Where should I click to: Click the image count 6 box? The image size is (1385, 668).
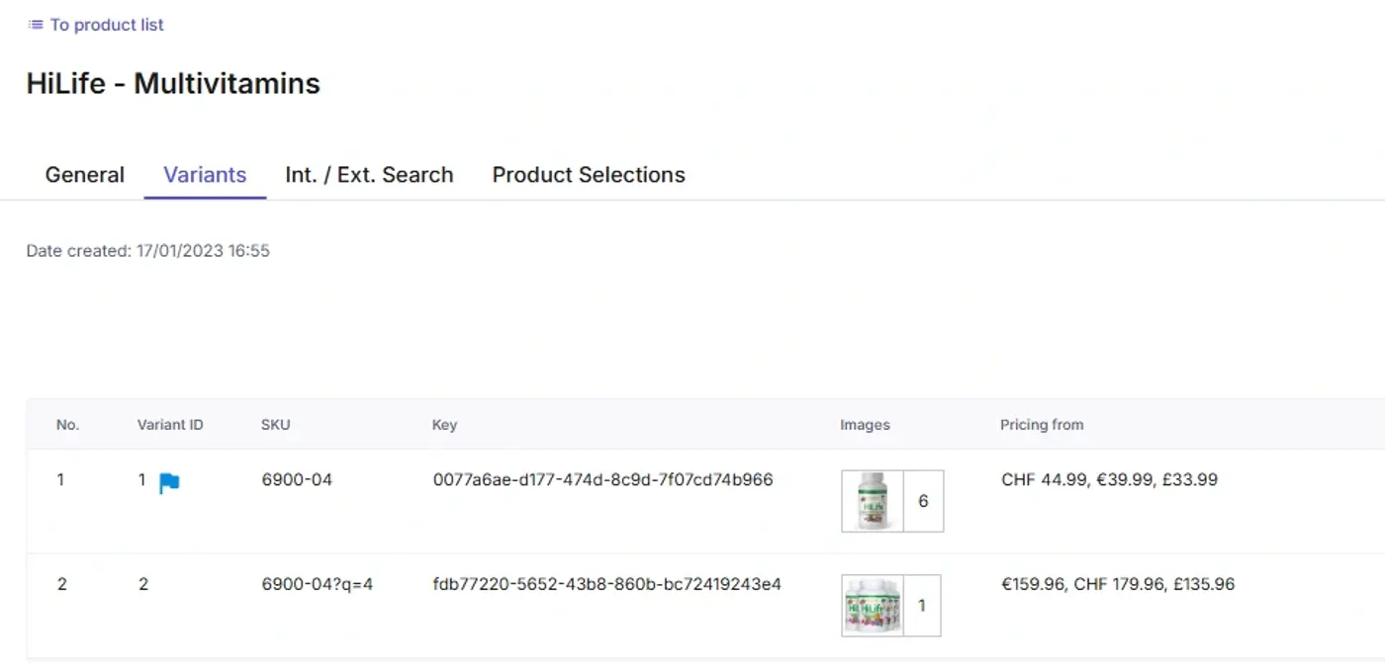(x=923, y=501)
